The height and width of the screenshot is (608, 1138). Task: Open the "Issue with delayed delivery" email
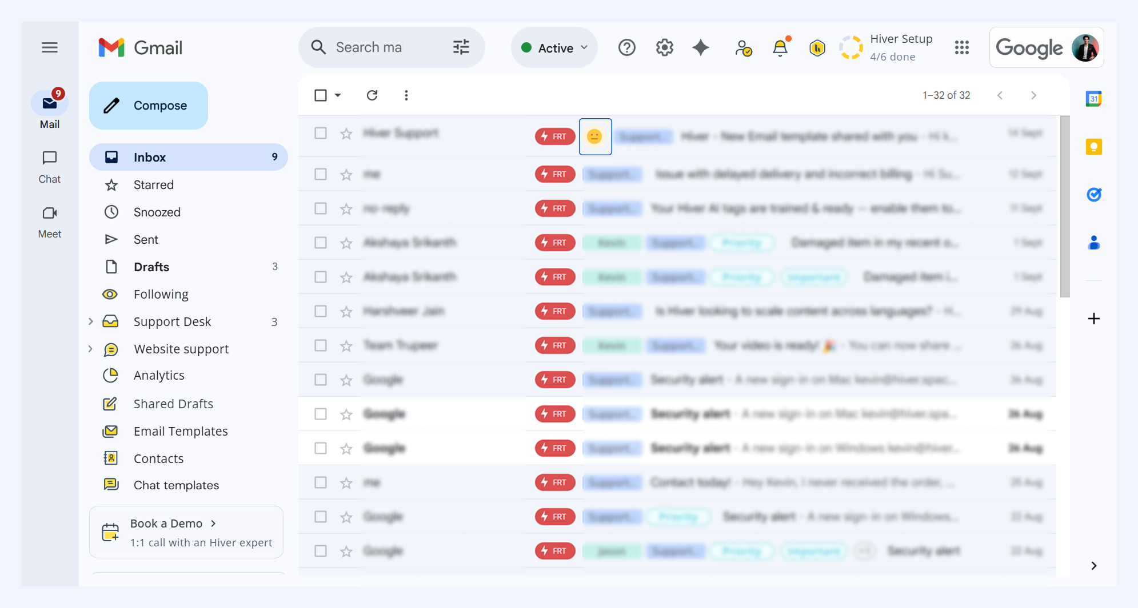click(x=677, y=174)
